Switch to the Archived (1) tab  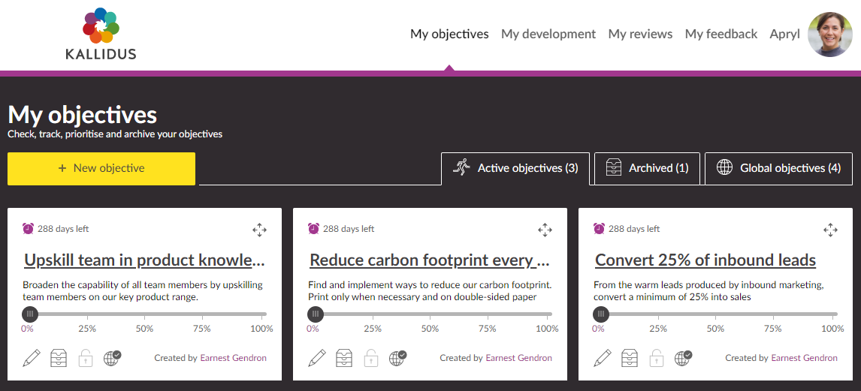point(648,168)
